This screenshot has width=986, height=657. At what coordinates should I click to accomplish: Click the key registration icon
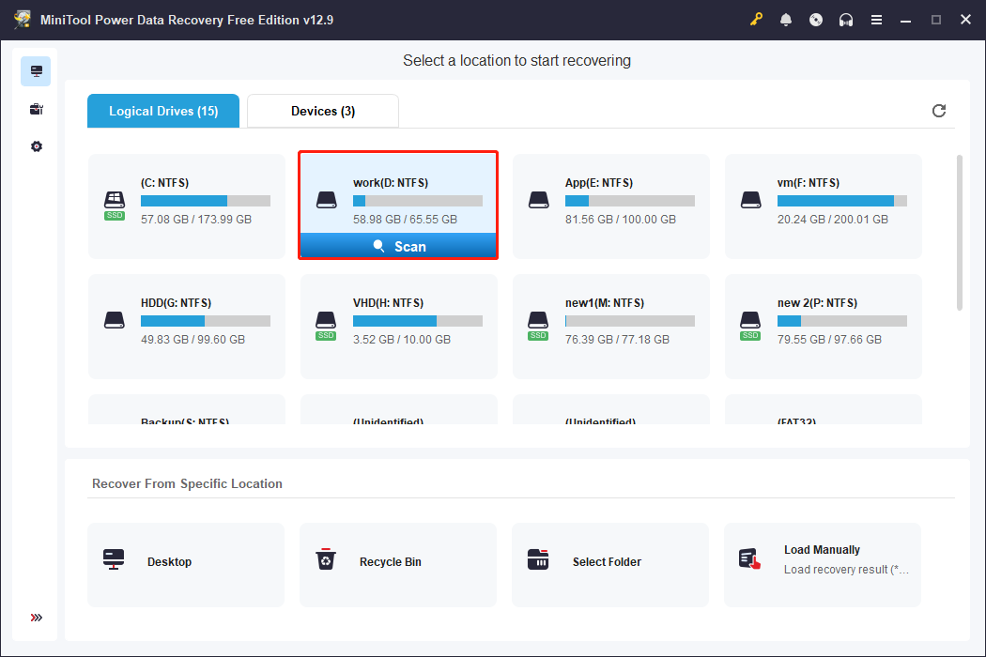pos(756,20)
